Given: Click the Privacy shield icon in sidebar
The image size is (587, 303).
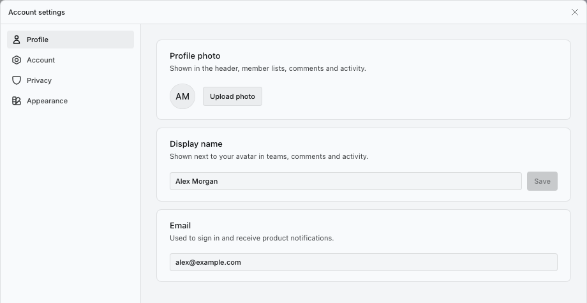Looking at the screenshot, I should [17, 80].
